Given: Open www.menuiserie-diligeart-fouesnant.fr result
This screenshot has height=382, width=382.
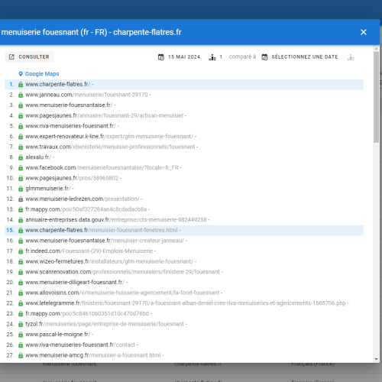Looking at the screenshot, I should pos(75,283).
